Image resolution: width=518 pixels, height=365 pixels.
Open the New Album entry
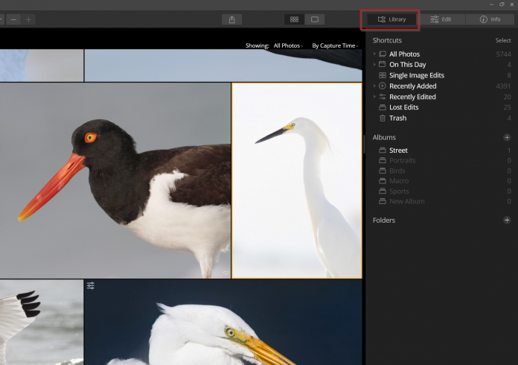[x=406, y=201]
